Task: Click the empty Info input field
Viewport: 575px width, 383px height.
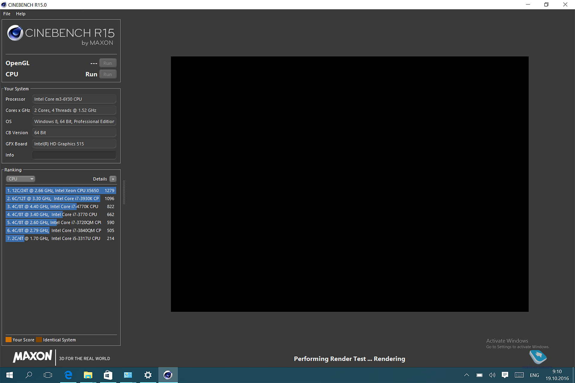Action: (74, 155)
